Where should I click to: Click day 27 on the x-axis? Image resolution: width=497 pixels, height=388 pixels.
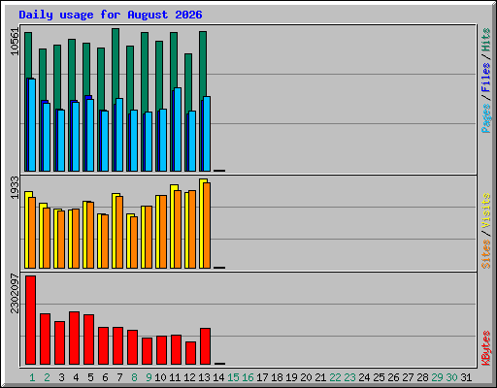click(408, 377)
